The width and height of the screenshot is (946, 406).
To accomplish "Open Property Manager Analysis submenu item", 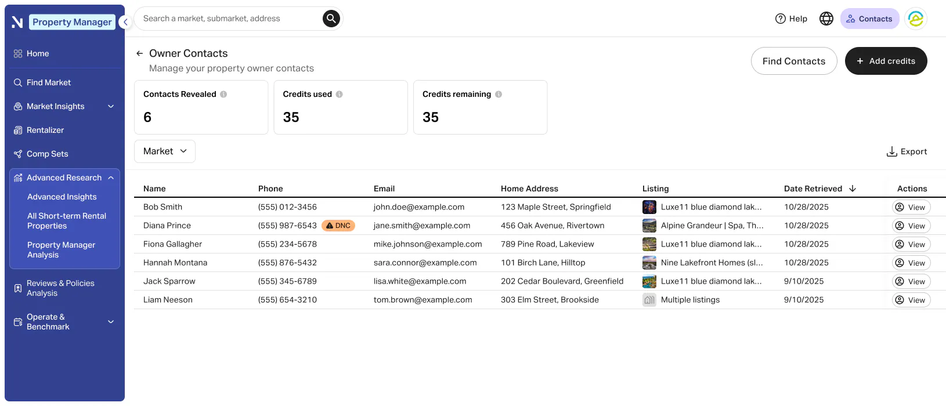I will (61, 250).
